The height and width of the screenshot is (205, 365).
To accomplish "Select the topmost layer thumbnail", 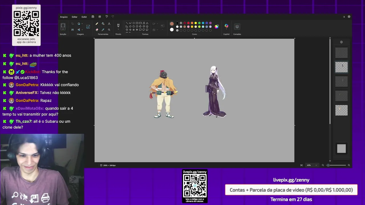I will 341,53.
